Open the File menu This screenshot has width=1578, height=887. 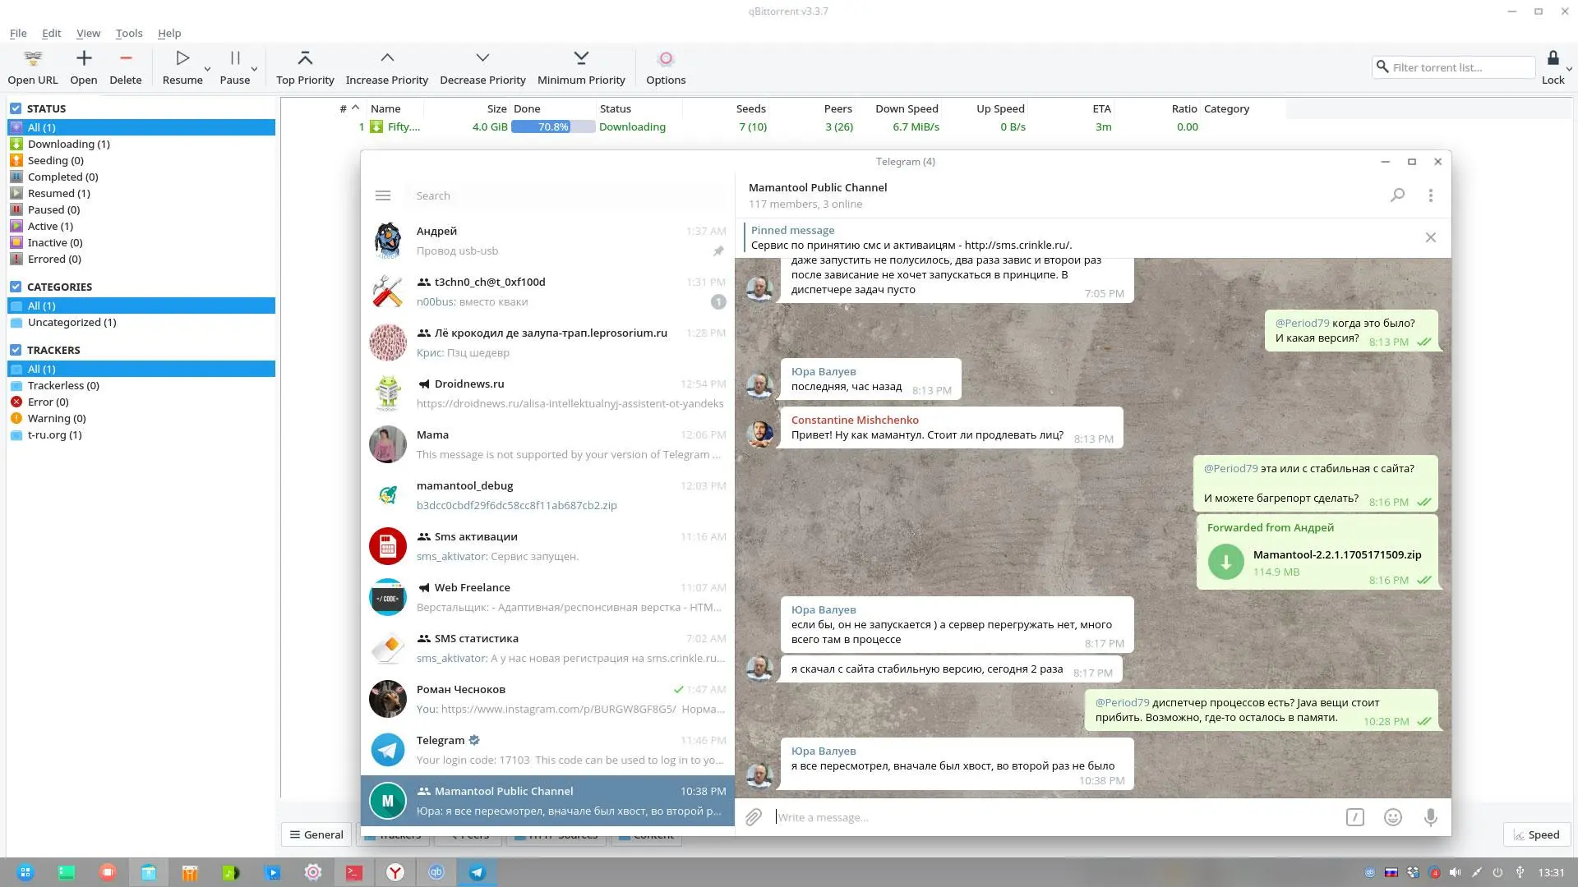pyautogui.click(x=18, y=33)
